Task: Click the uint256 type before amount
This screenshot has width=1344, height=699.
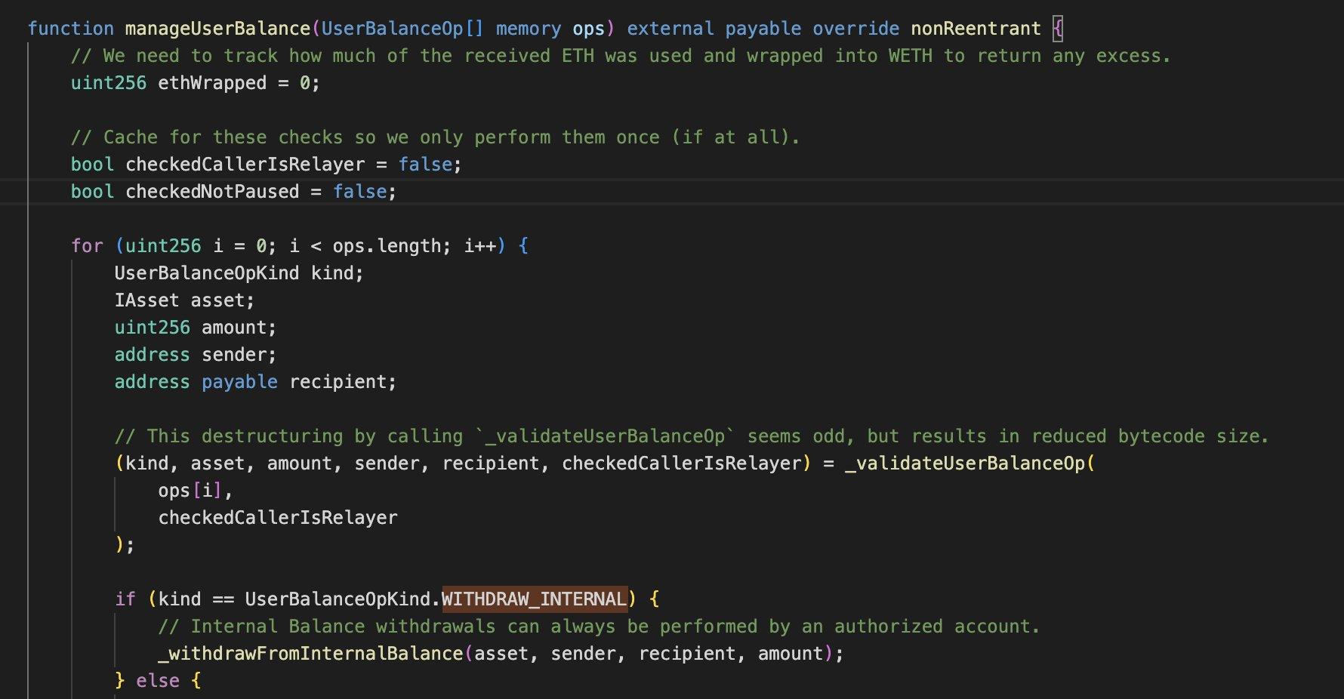Action: coord(152,328)
